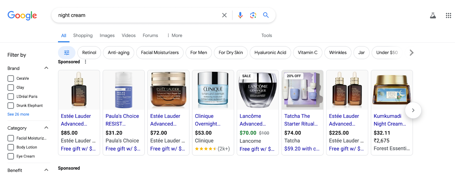Open Google Lens image search

pyautogui.click(x=253, y=15)
